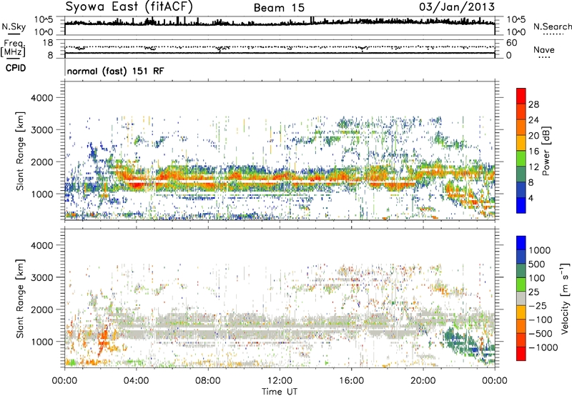Click inside the power range-time plot panel

click(x=280, y=151)
